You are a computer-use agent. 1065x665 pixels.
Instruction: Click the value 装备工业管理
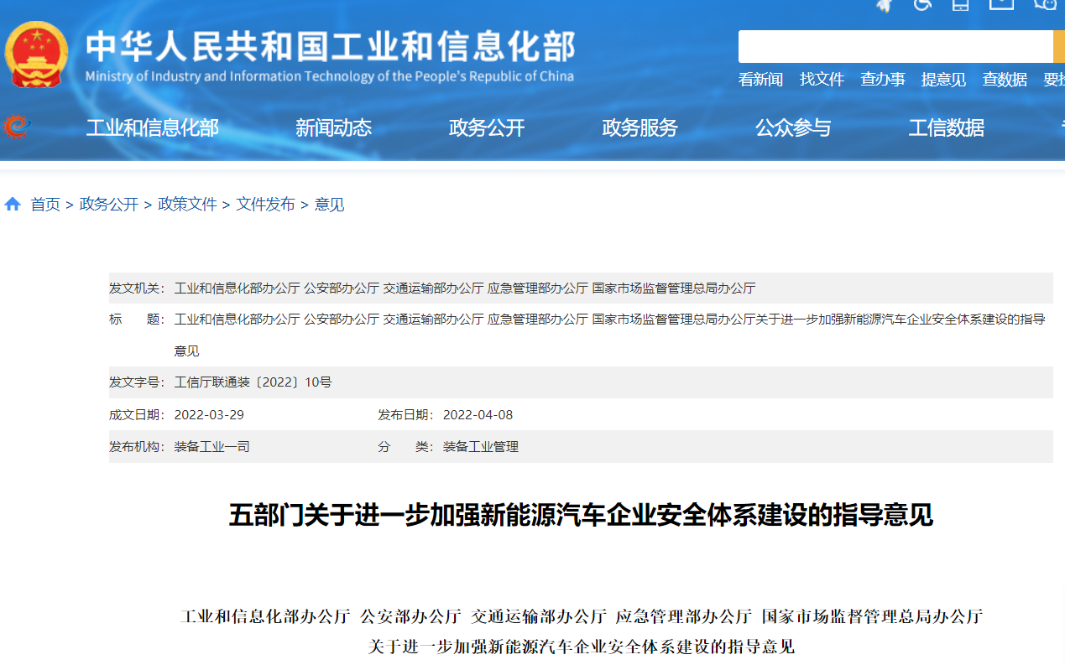[x=481, y=447]
